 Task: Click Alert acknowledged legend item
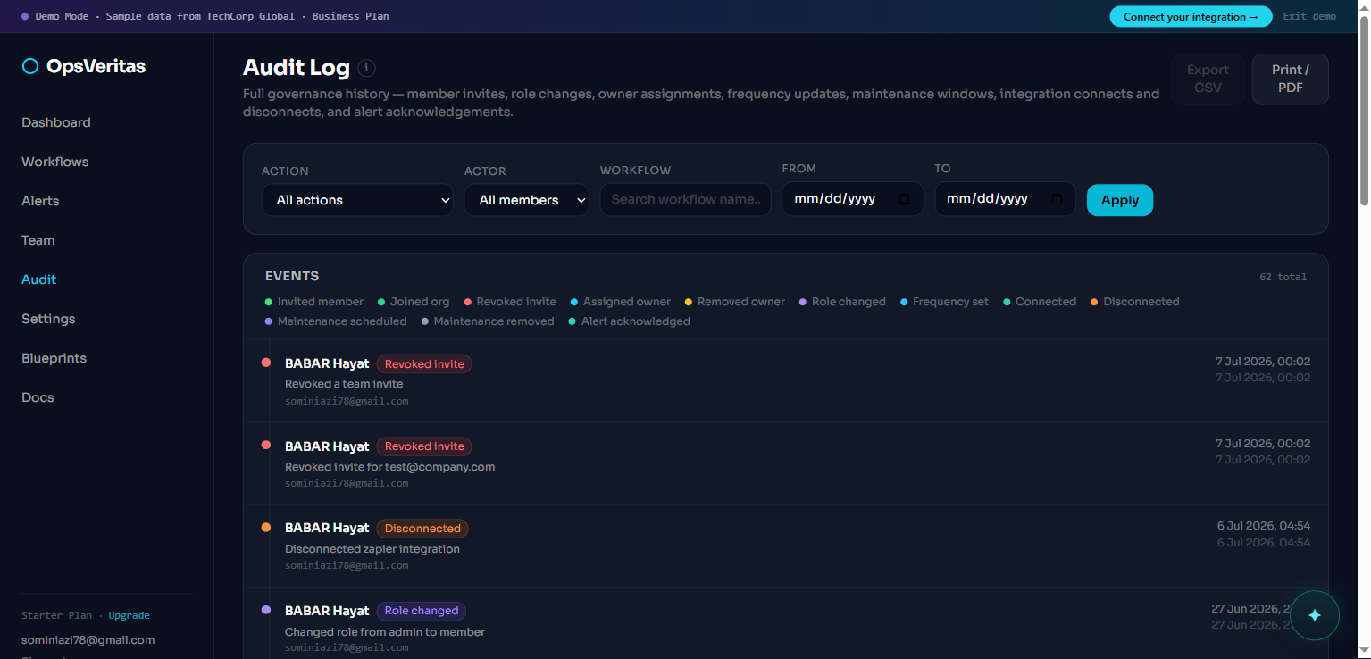coord(630,321)
